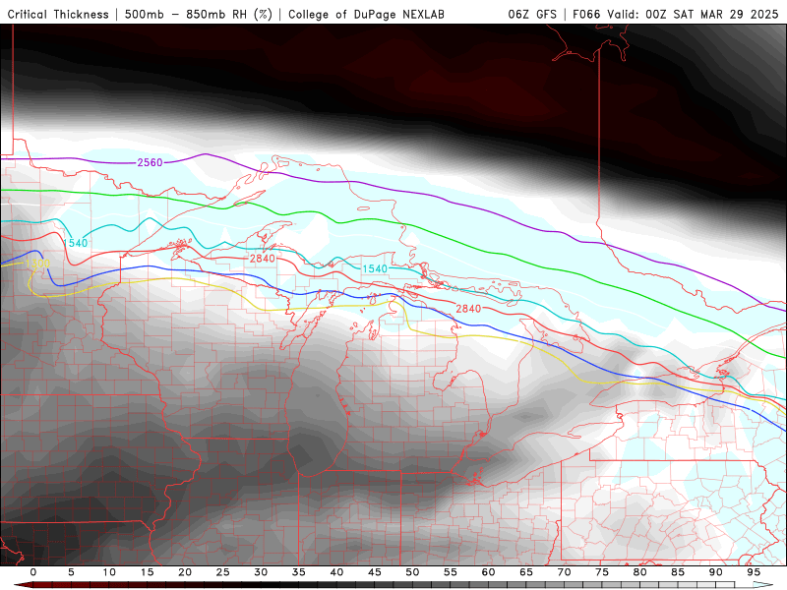
Task: Click the "Valid: 00Z SAT MAR 29 2025" text
Action: [x=693, y=14]
